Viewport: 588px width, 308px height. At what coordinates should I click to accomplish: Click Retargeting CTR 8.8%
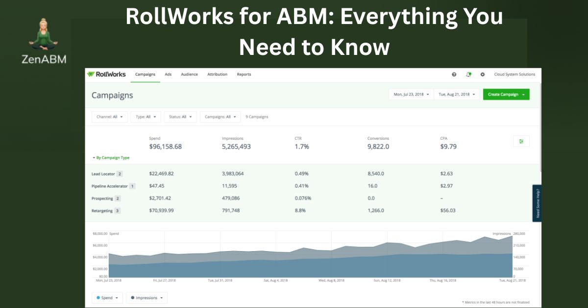click(300, 210)
